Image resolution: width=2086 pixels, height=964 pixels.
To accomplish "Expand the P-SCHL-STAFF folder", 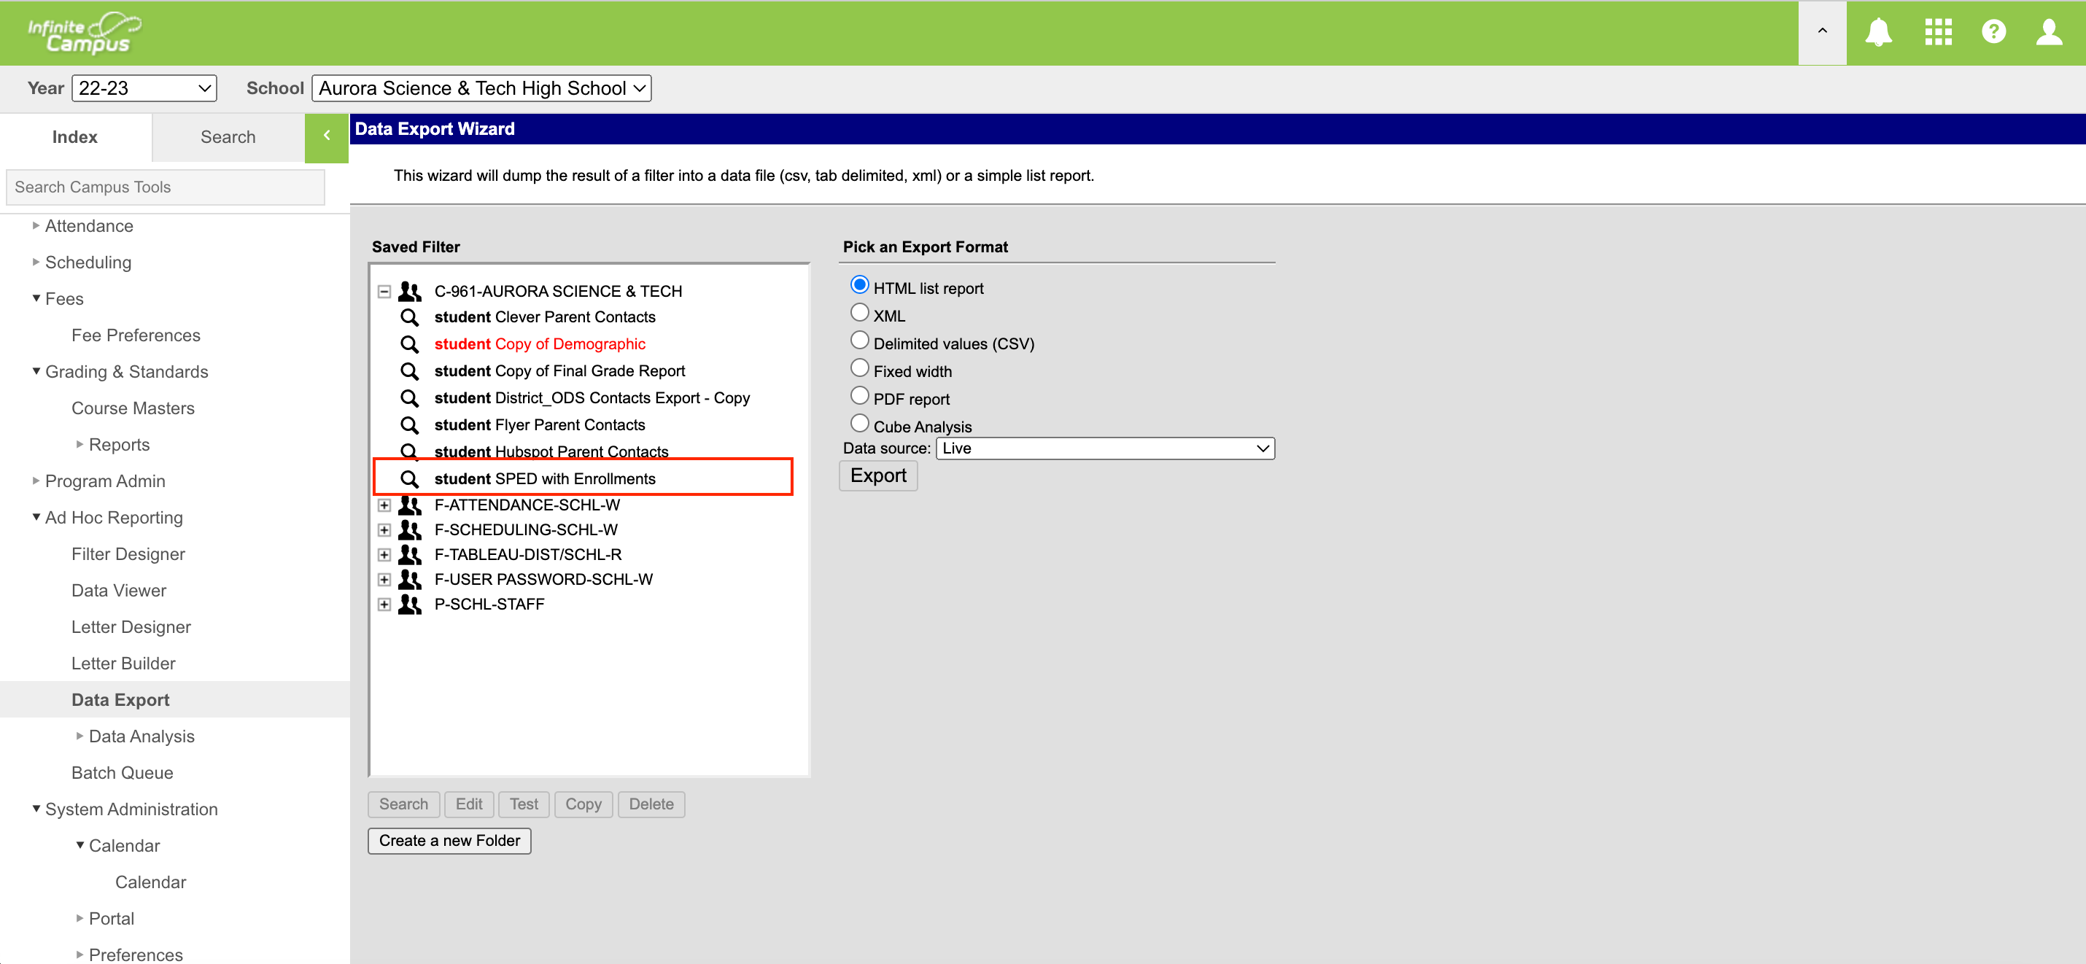I will pyautogui.click(x=384, y=605).
